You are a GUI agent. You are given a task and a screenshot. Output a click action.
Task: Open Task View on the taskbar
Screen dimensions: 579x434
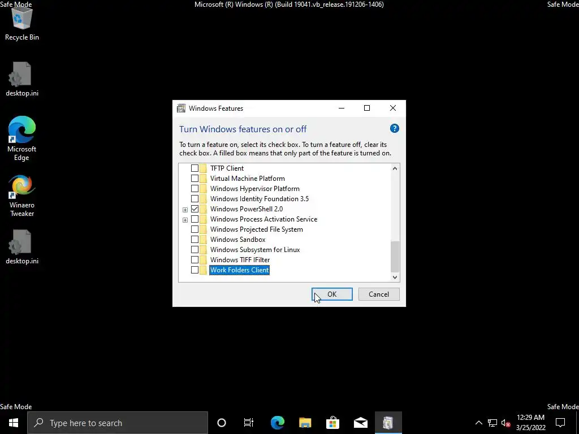click(249, 423)
